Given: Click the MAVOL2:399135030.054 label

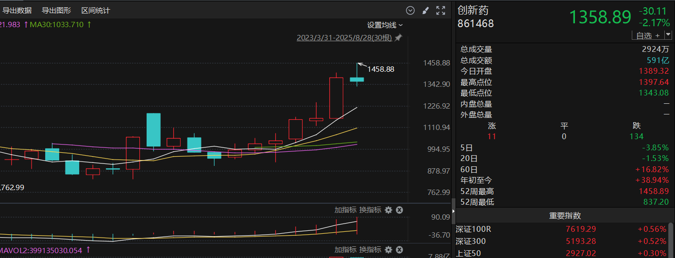Looking at the screenshot, I should point(41,250).
